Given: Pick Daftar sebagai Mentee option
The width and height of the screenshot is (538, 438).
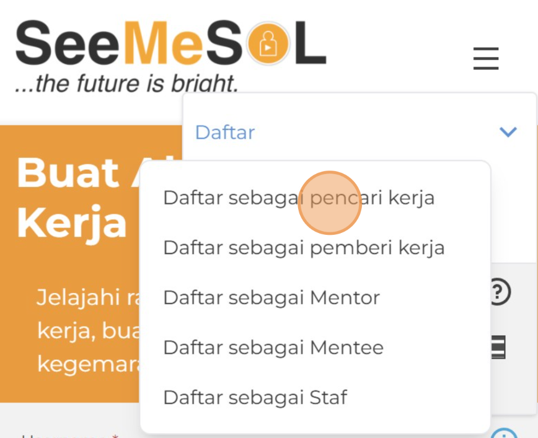Looking at the screenshot, I should click(x=273, y=347).
